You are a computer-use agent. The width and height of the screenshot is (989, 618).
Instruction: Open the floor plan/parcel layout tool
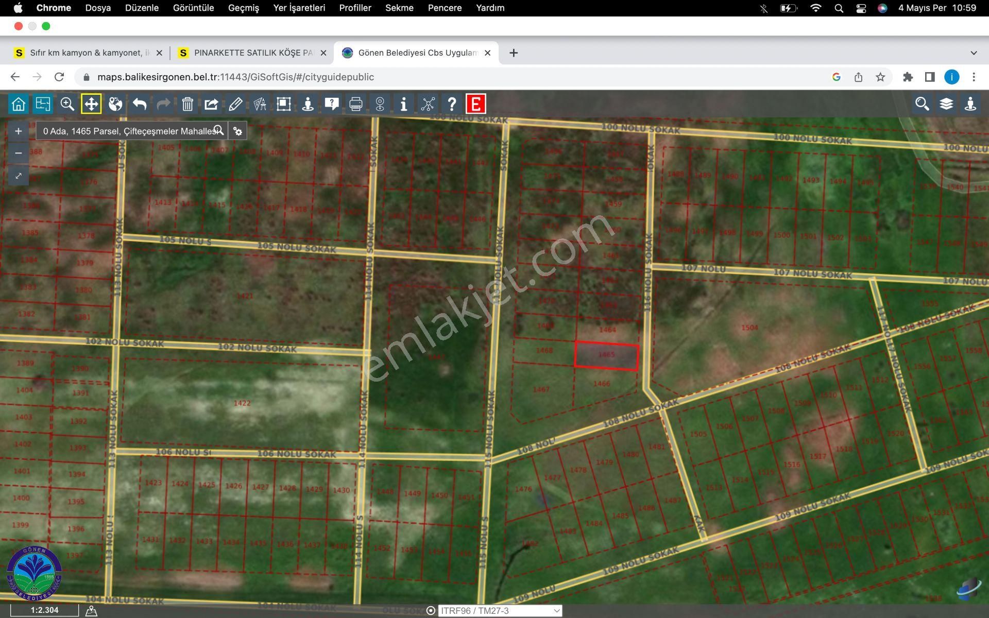(43, 104)
